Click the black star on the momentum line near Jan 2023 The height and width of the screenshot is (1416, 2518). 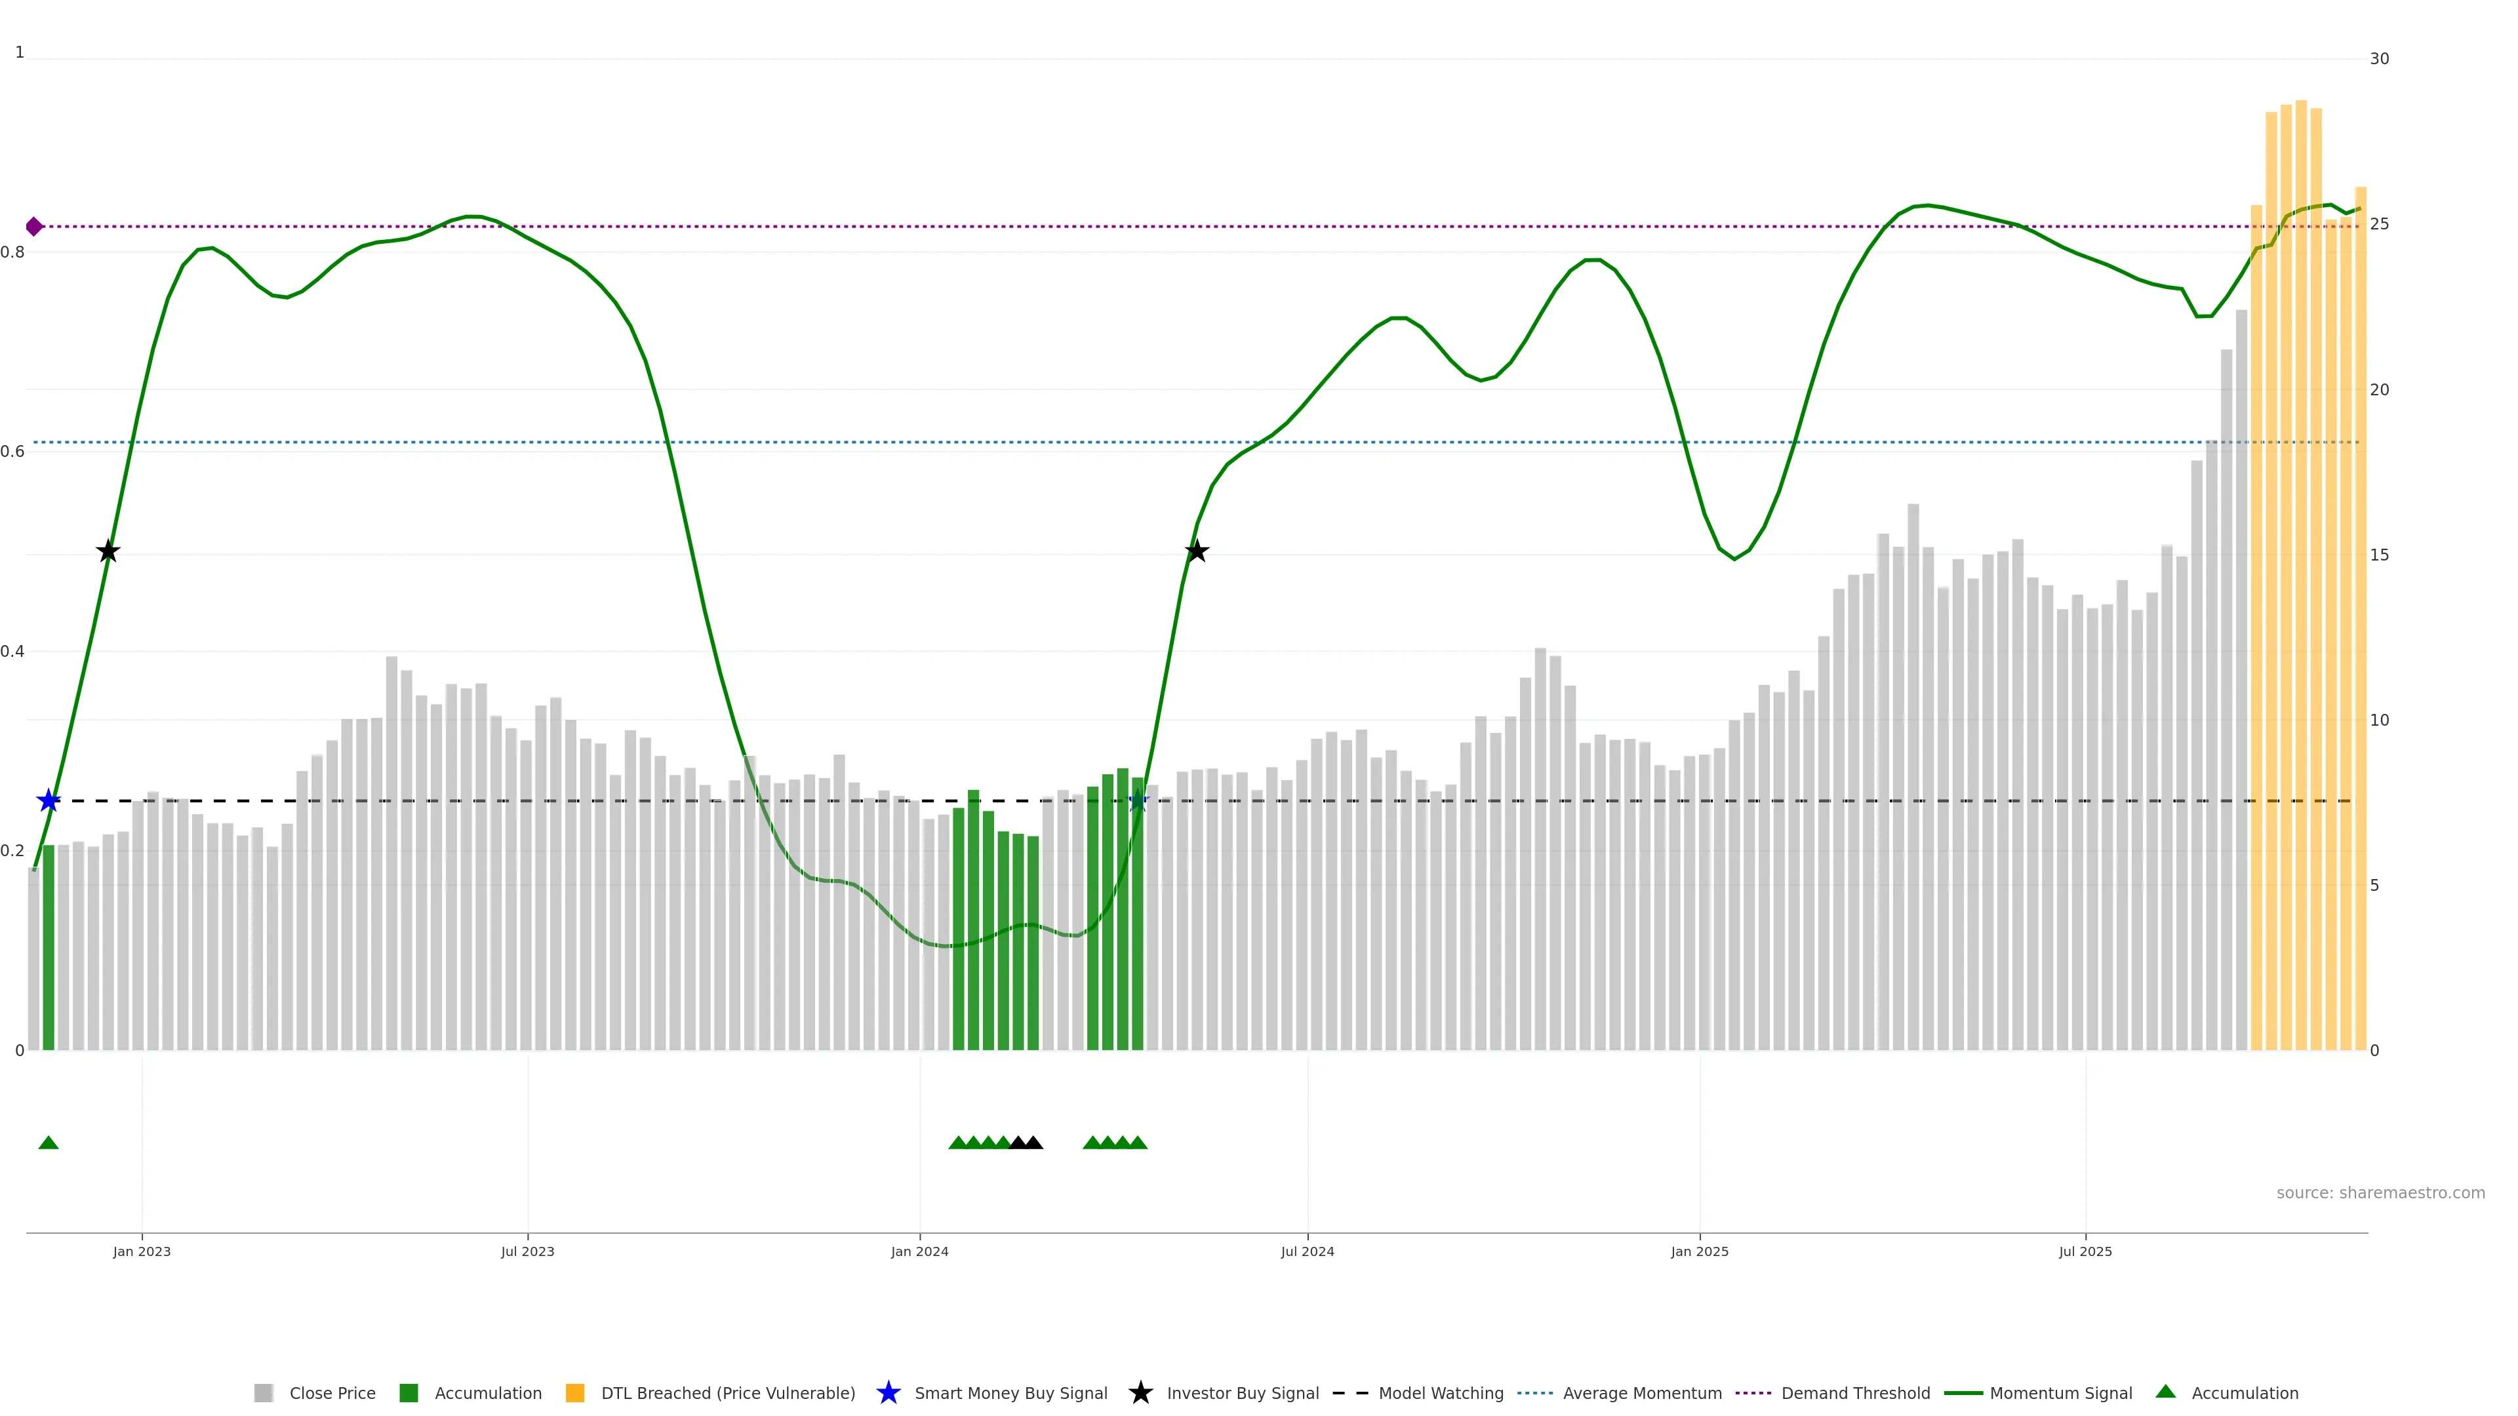108,551
